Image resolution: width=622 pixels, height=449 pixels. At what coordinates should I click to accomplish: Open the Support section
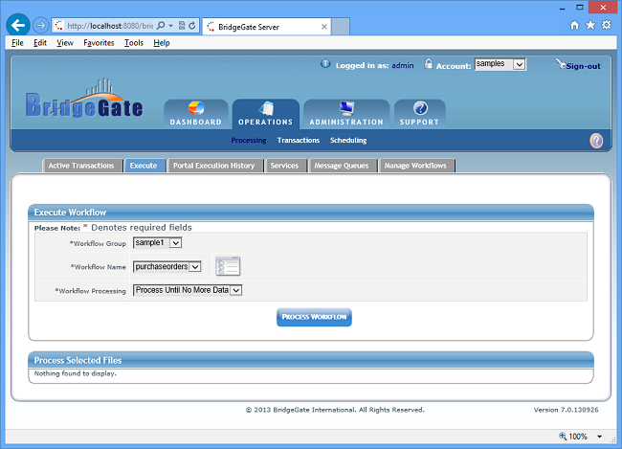pos(419,114)
